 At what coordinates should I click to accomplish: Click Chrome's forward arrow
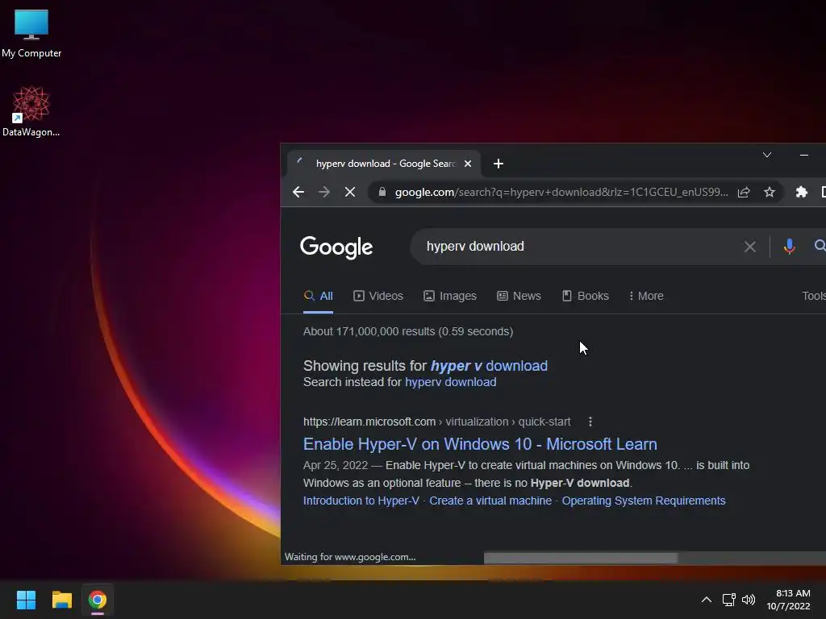(x=324, y=192)
